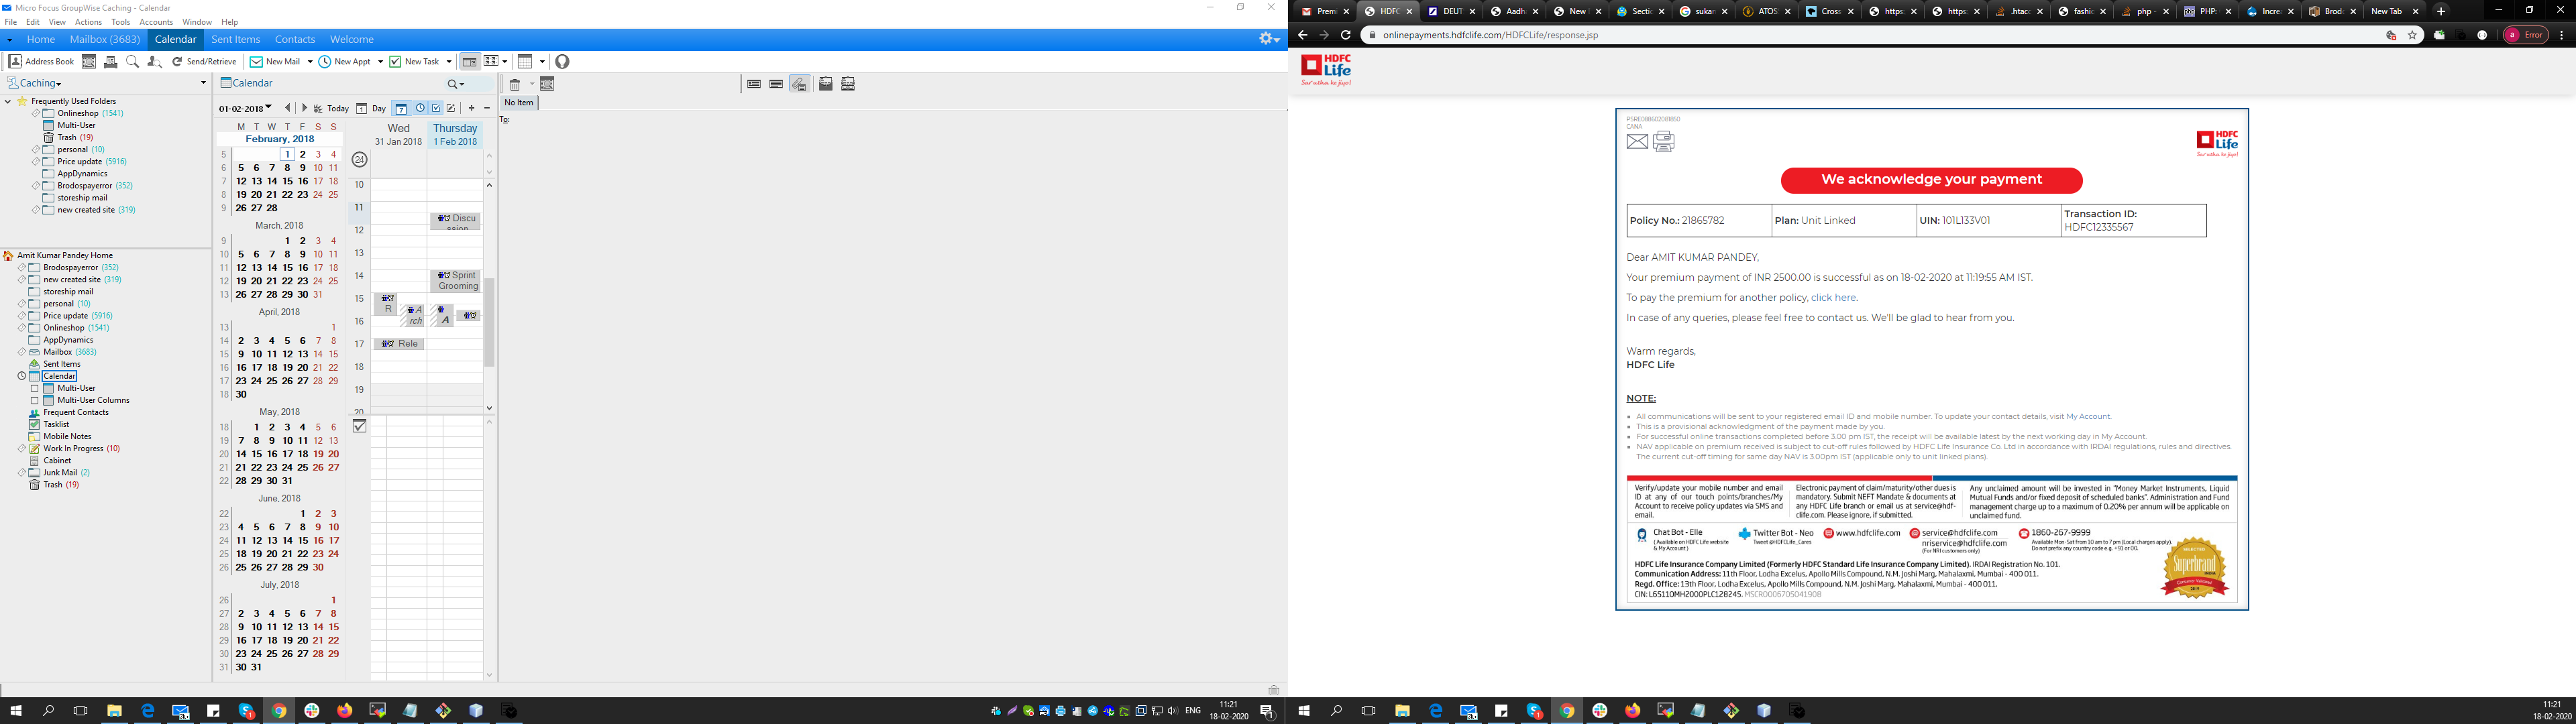Image resolution: width=2576 pixels, height=724 pixels.
Task: Create a New Task in GroupWise
Action: click(x=415, y=62)
